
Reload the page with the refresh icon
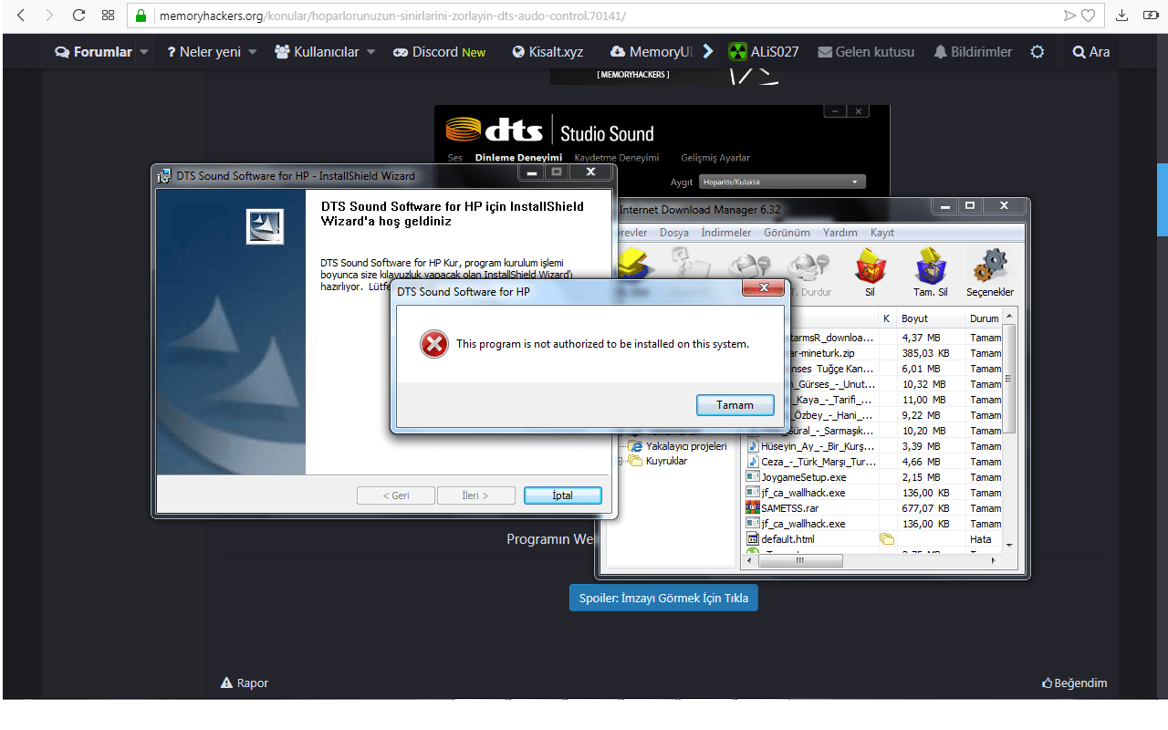78,16
